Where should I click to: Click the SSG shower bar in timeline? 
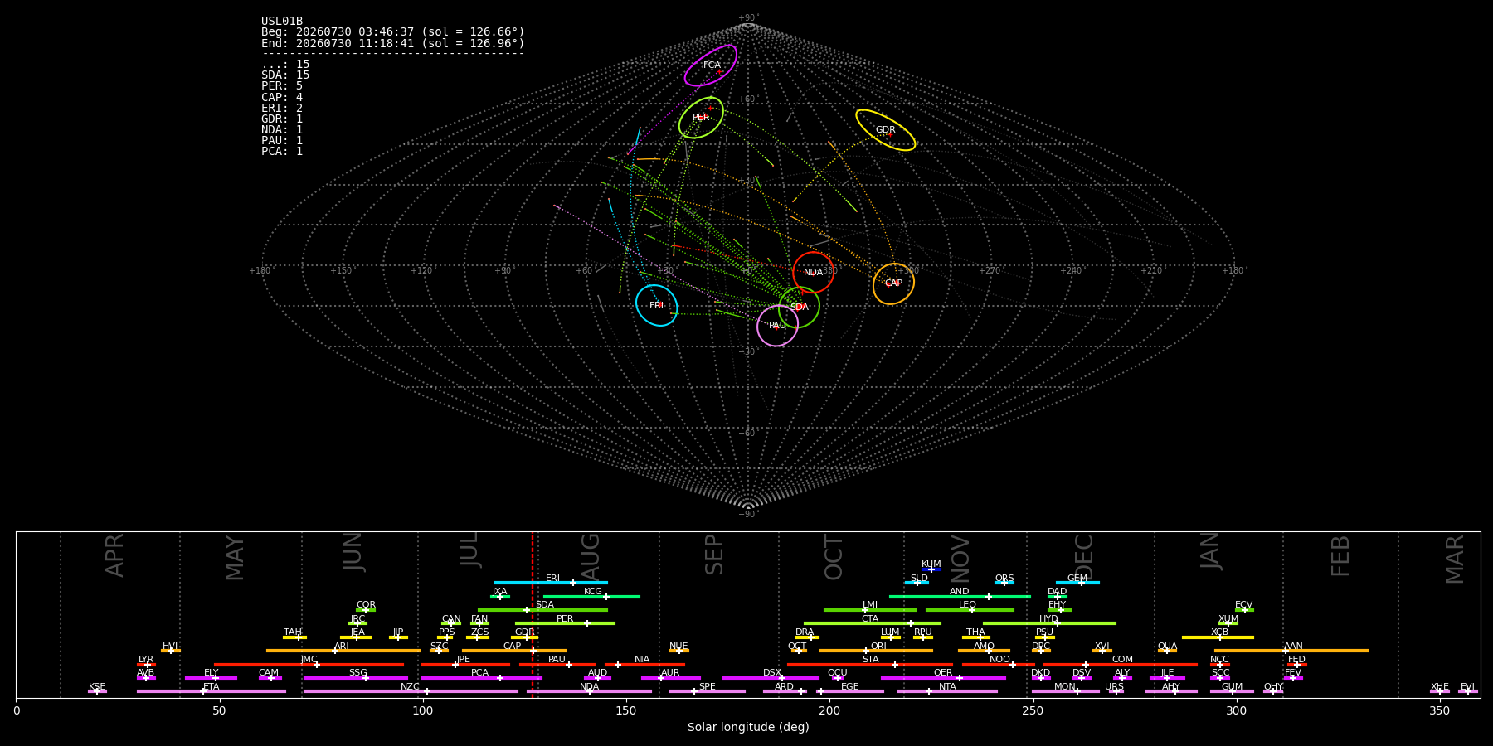tap(356, 678)
